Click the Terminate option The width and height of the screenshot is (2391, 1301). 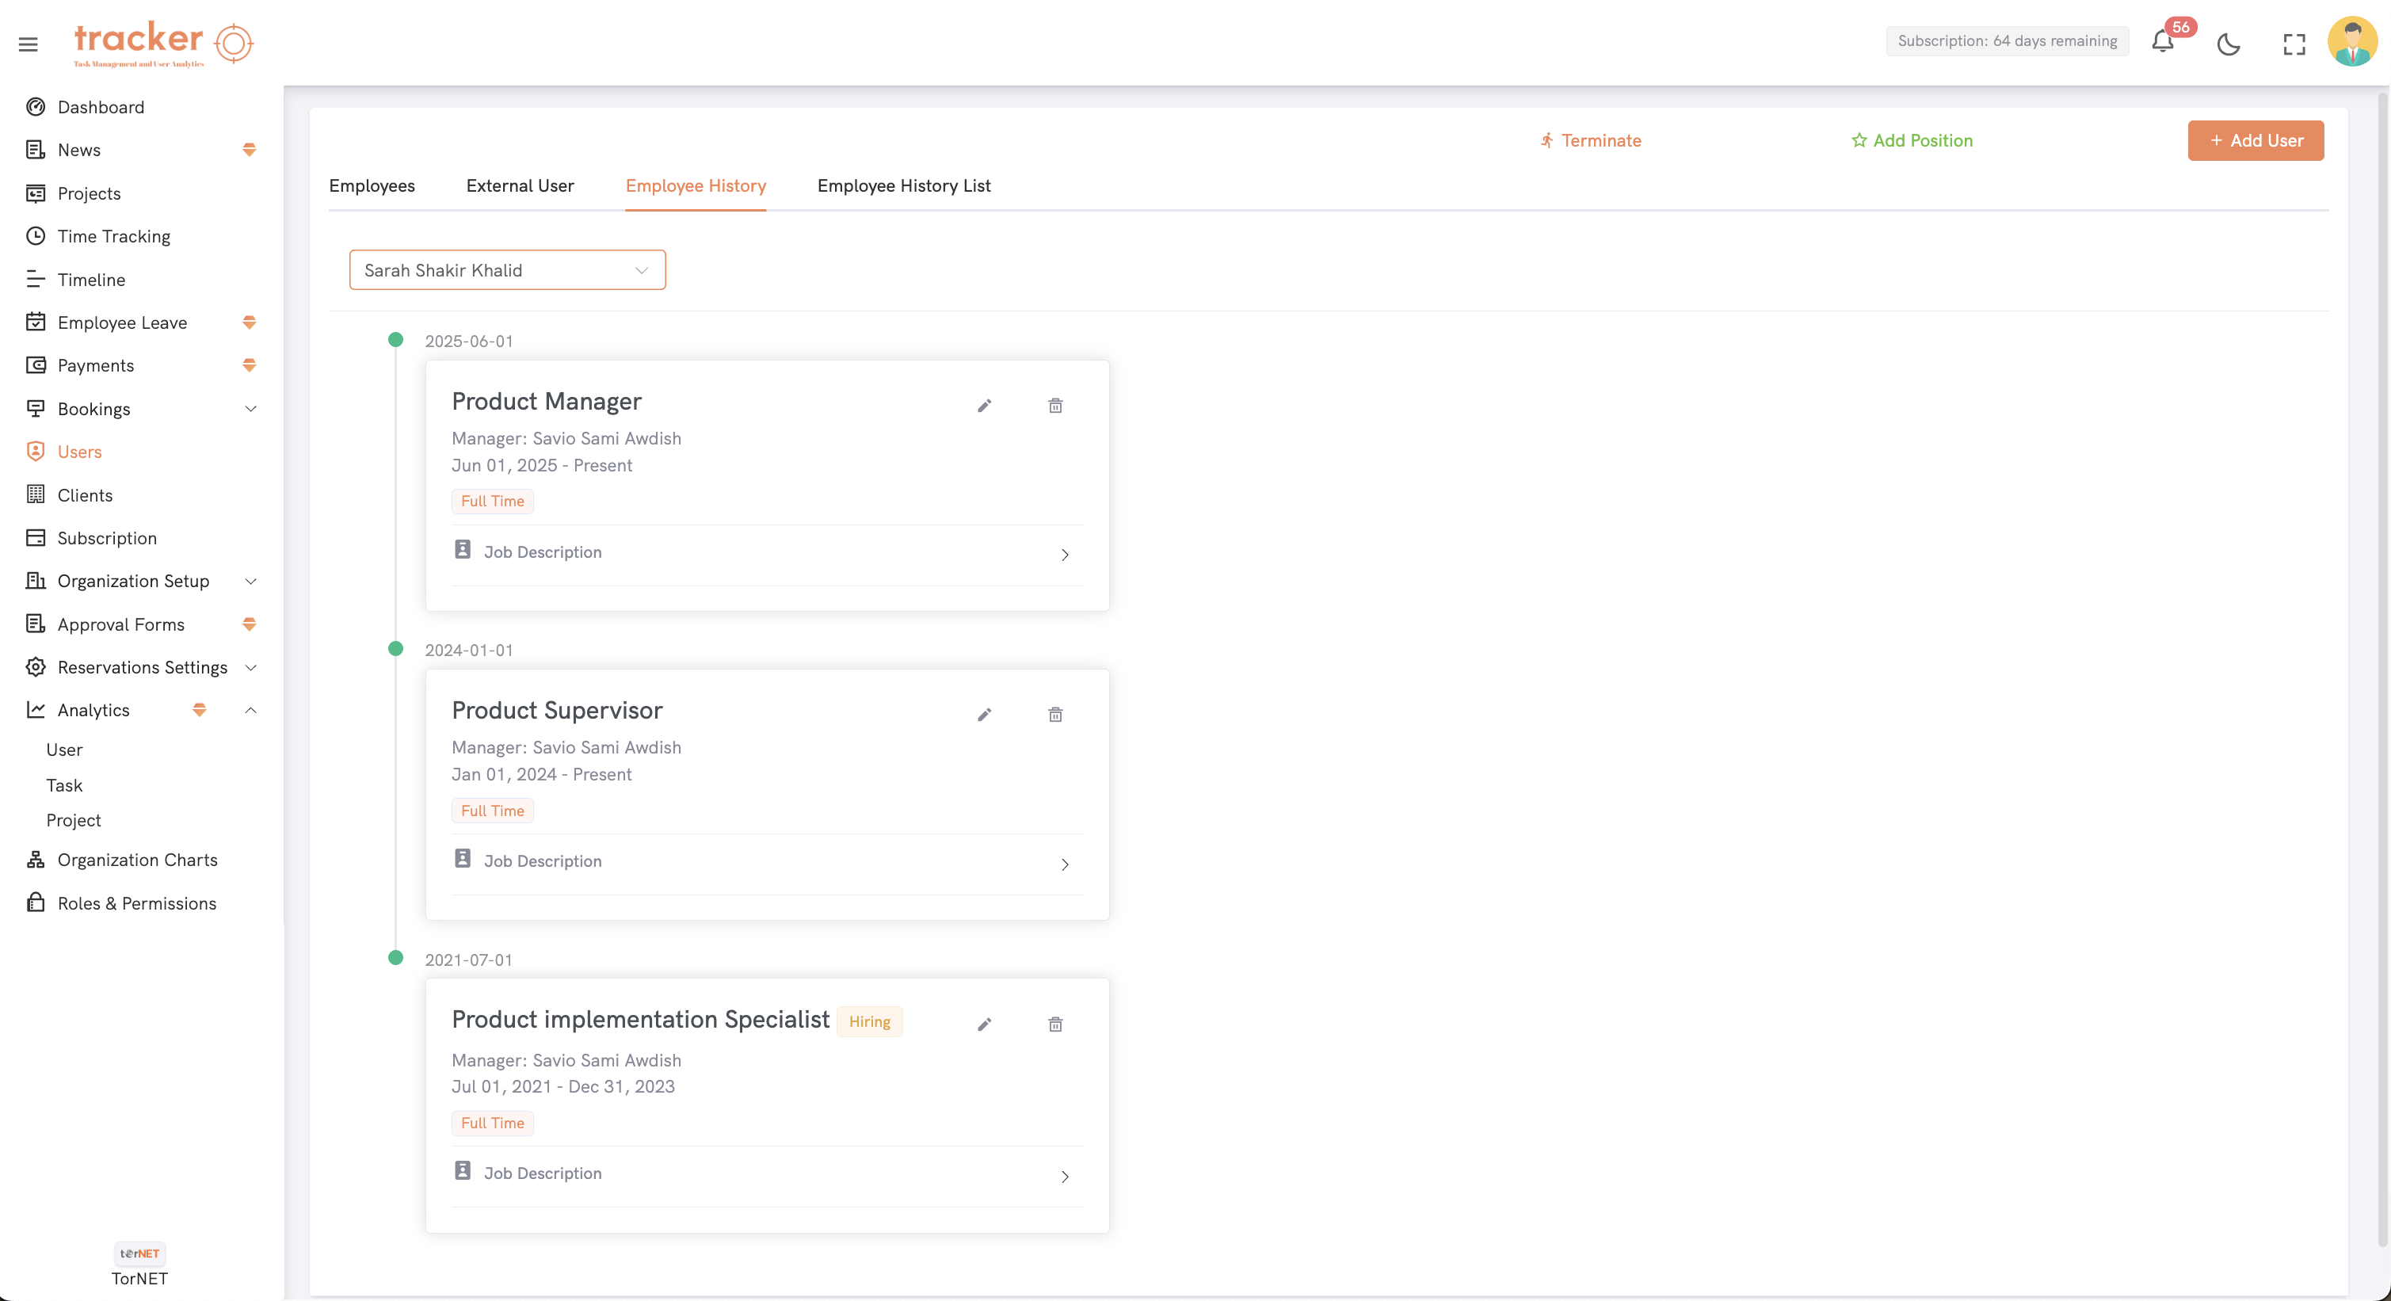(x=1590, y=140)
